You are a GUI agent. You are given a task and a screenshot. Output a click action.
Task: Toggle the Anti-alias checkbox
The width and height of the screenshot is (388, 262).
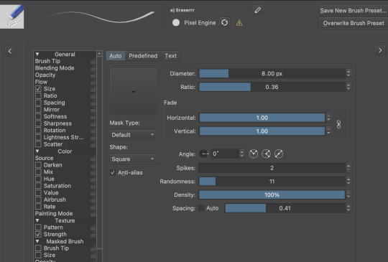113,172
